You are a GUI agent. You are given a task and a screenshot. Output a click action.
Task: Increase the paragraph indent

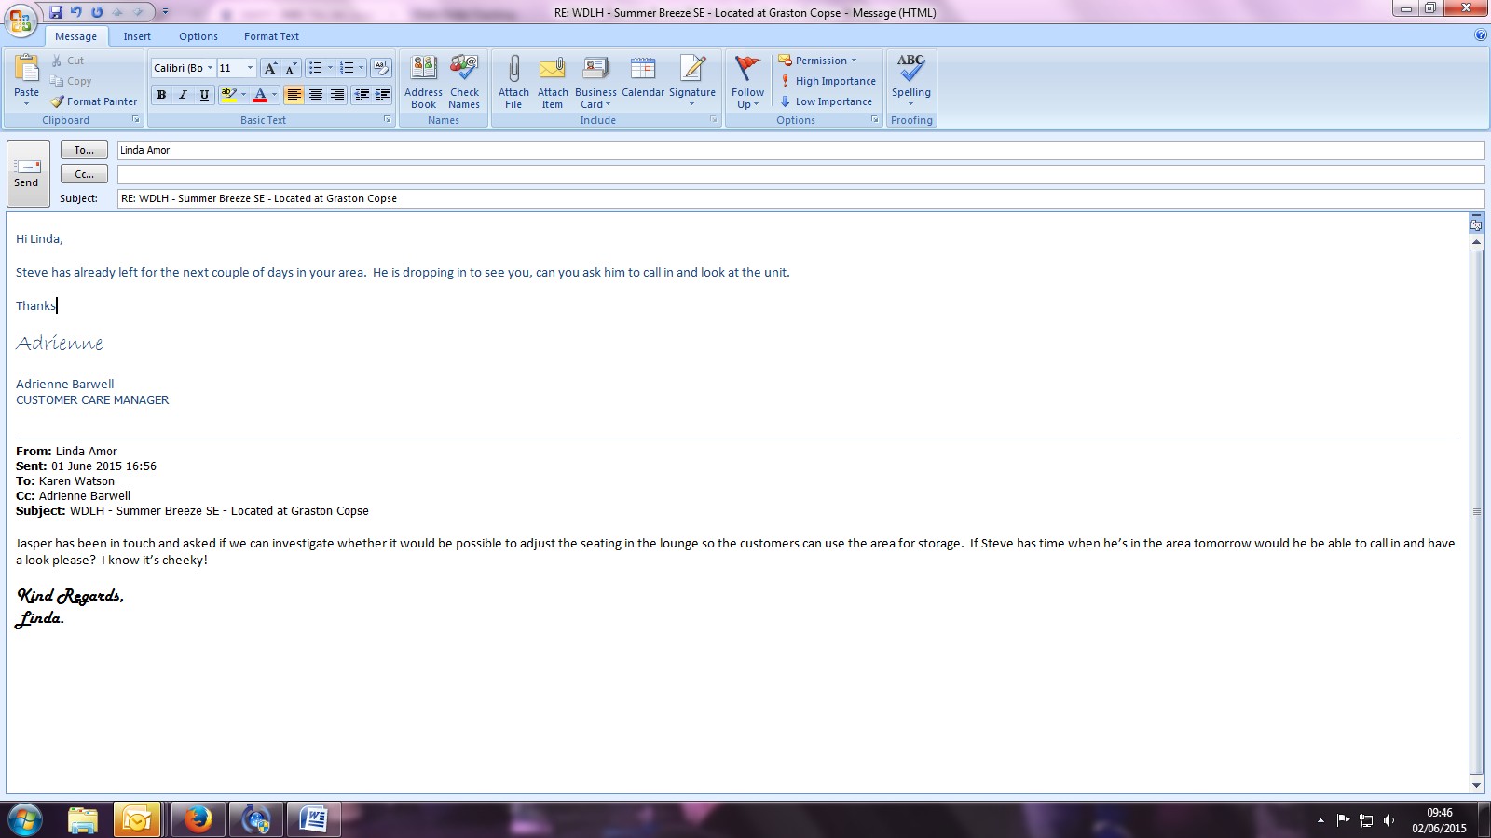point(382,95)
